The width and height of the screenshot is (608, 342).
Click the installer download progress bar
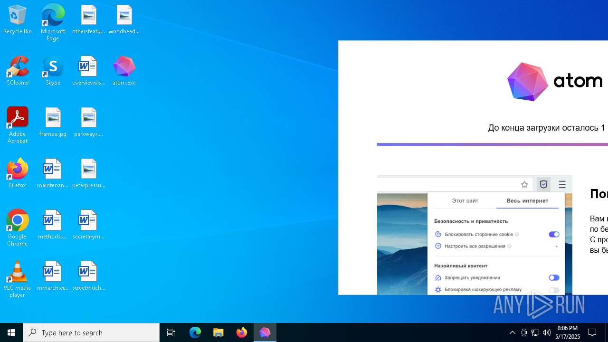coord(493,144)
